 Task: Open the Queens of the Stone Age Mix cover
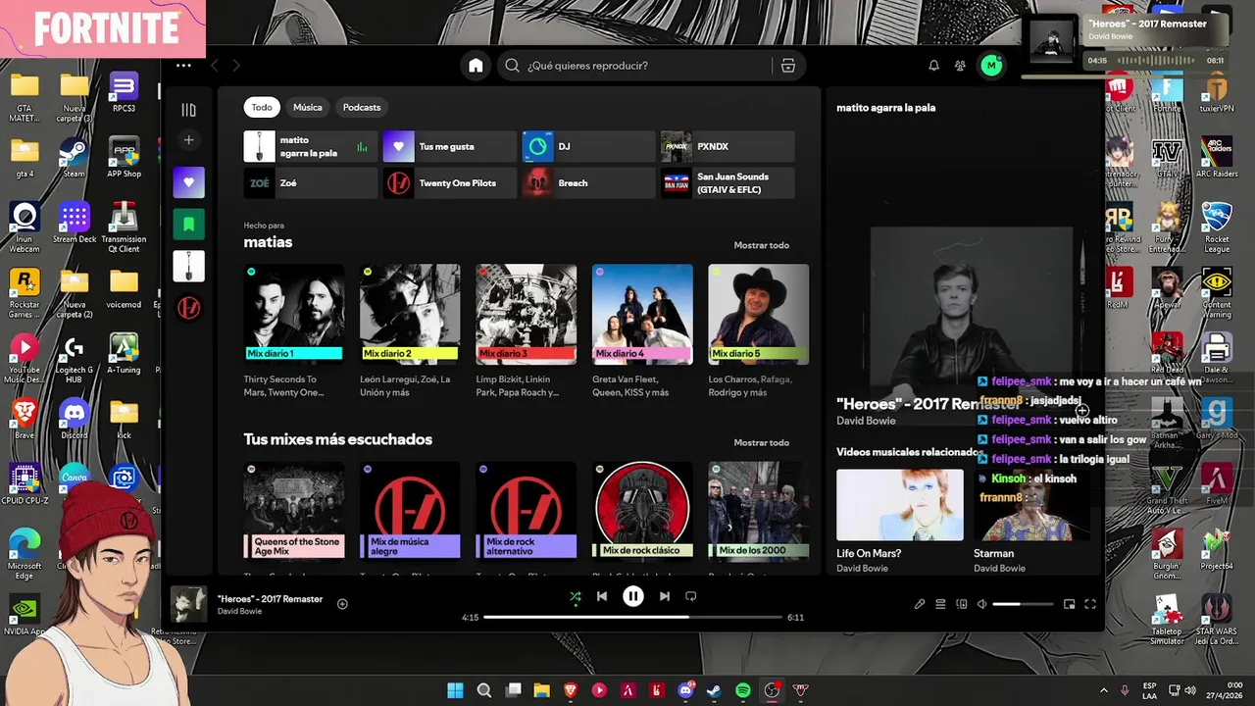coord(294,511)
